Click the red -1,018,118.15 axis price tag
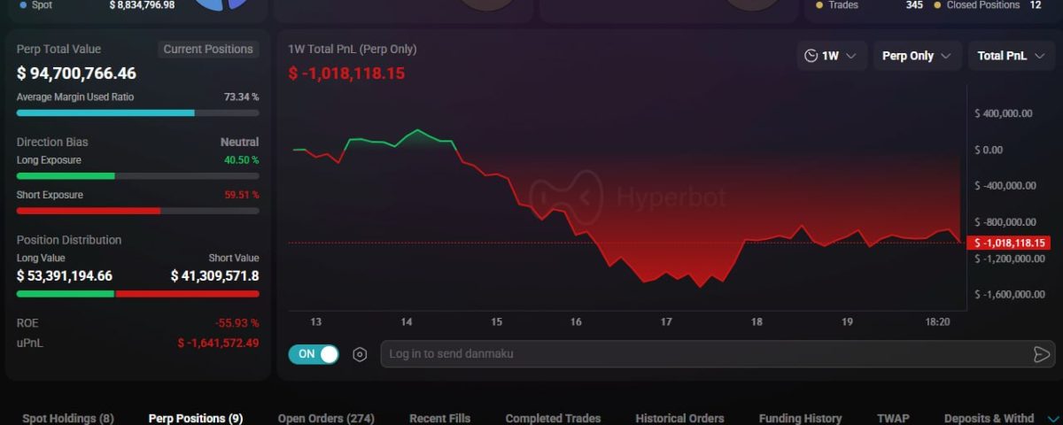 tap(1011, 243)
